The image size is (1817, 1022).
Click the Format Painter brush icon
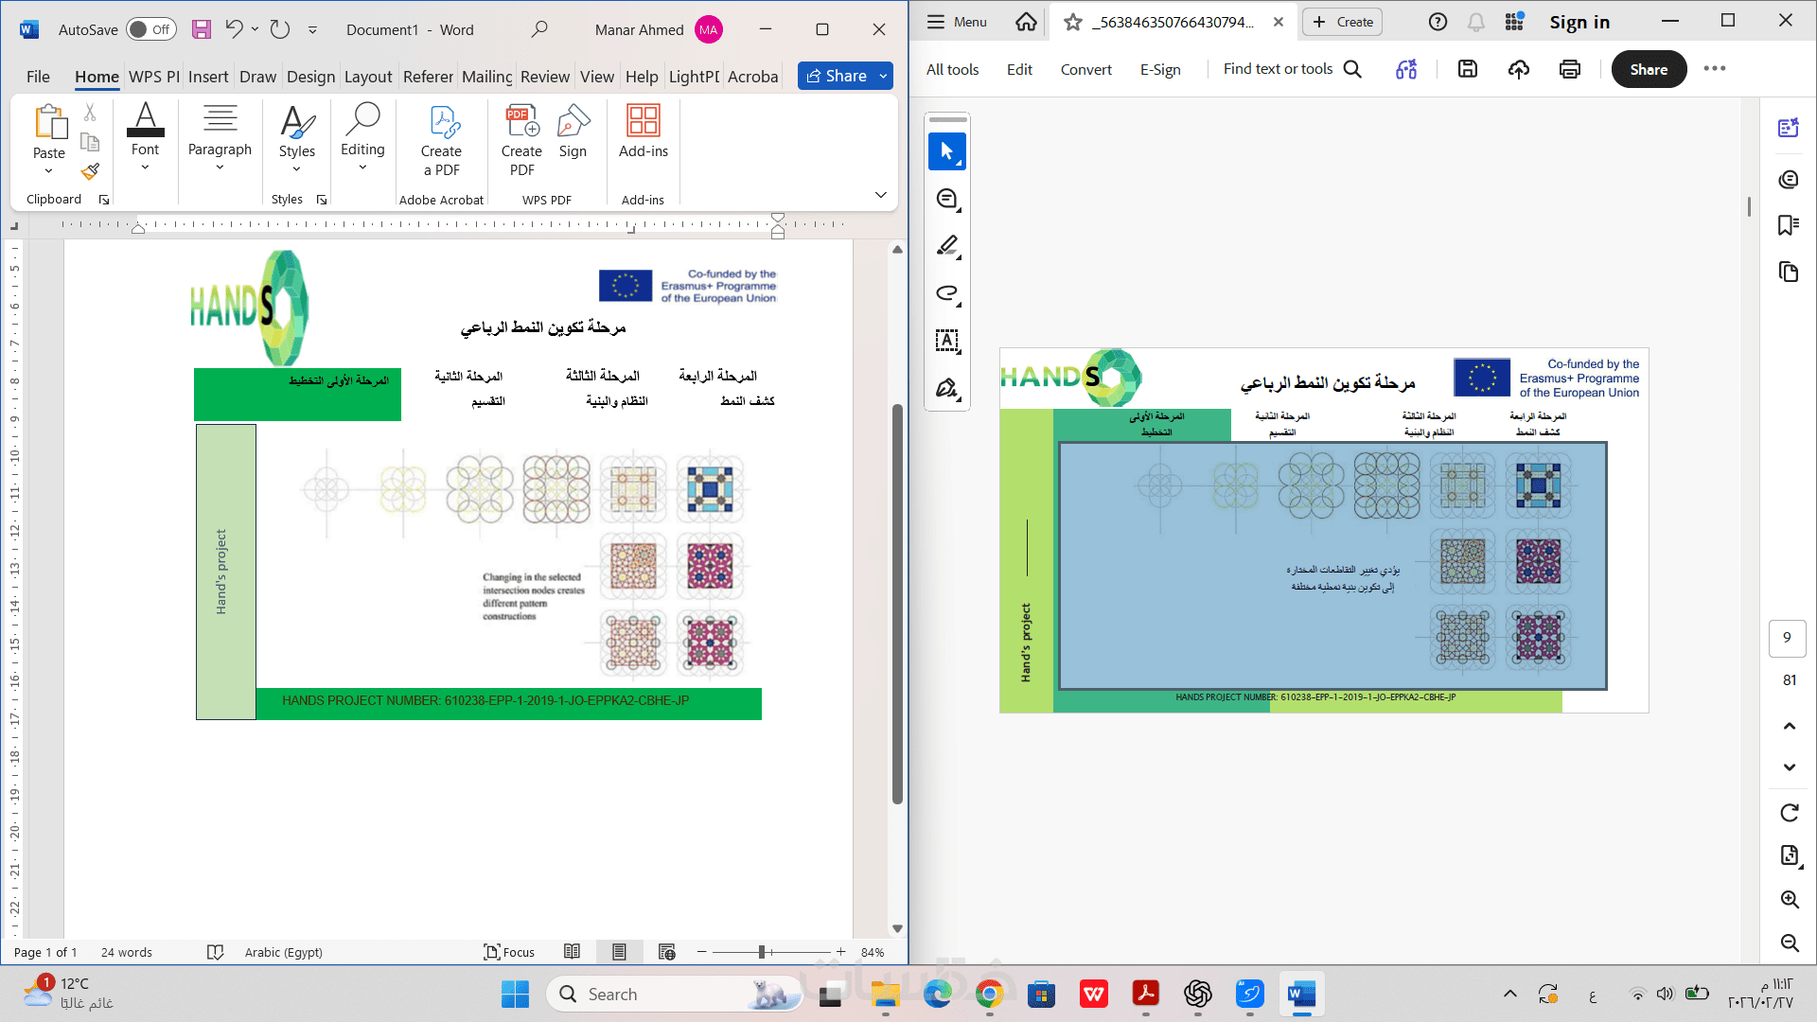click(90, 171)
